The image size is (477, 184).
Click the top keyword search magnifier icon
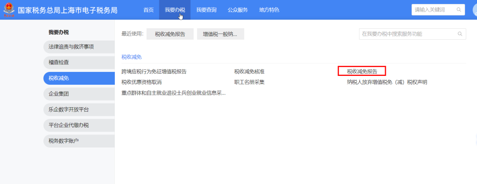pyautogui.click(x=459, y=10)
